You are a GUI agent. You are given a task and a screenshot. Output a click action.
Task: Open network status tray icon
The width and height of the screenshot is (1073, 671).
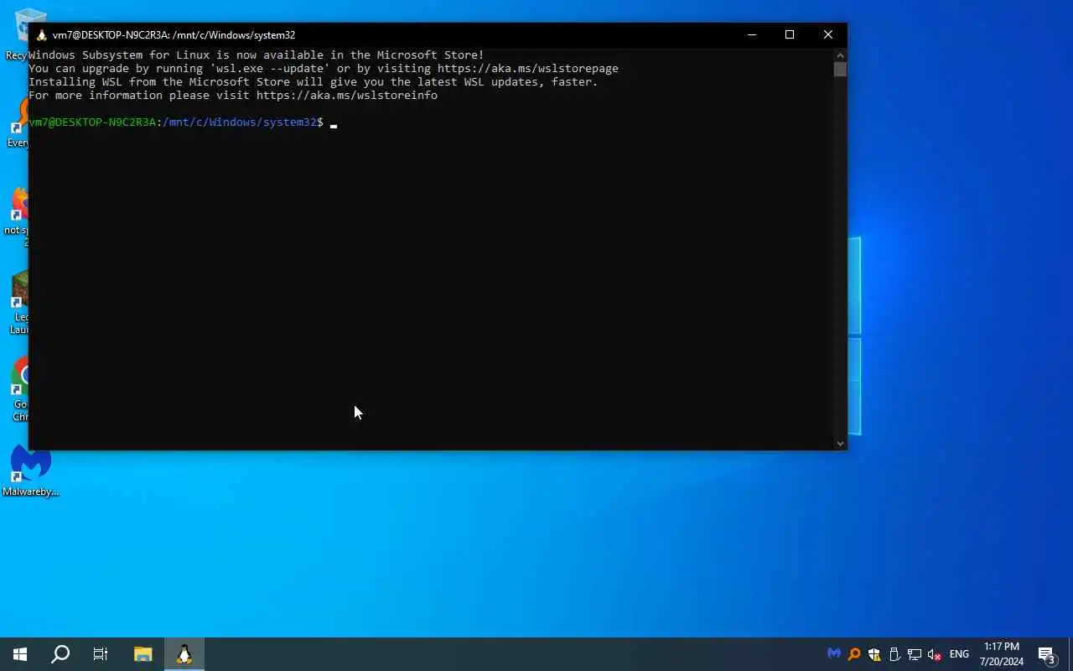(x=915, y=654)
